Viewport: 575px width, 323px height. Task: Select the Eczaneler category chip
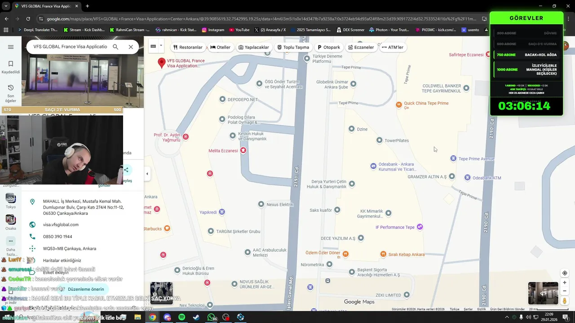pos(361,47)
